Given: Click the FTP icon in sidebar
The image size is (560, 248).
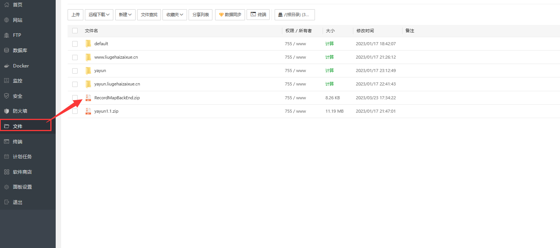Looking at the screenshot, I should [x=7, y=35].
